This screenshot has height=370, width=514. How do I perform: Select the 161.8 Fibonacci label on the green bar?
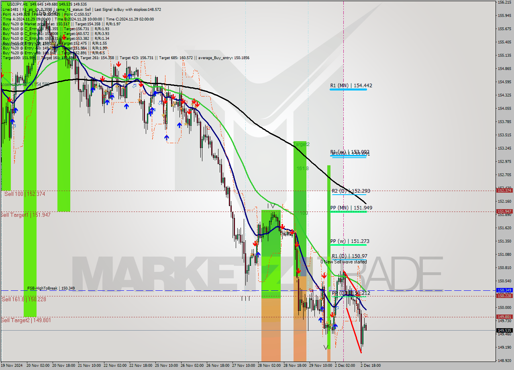pyautogui.click(x=302, y=169)
